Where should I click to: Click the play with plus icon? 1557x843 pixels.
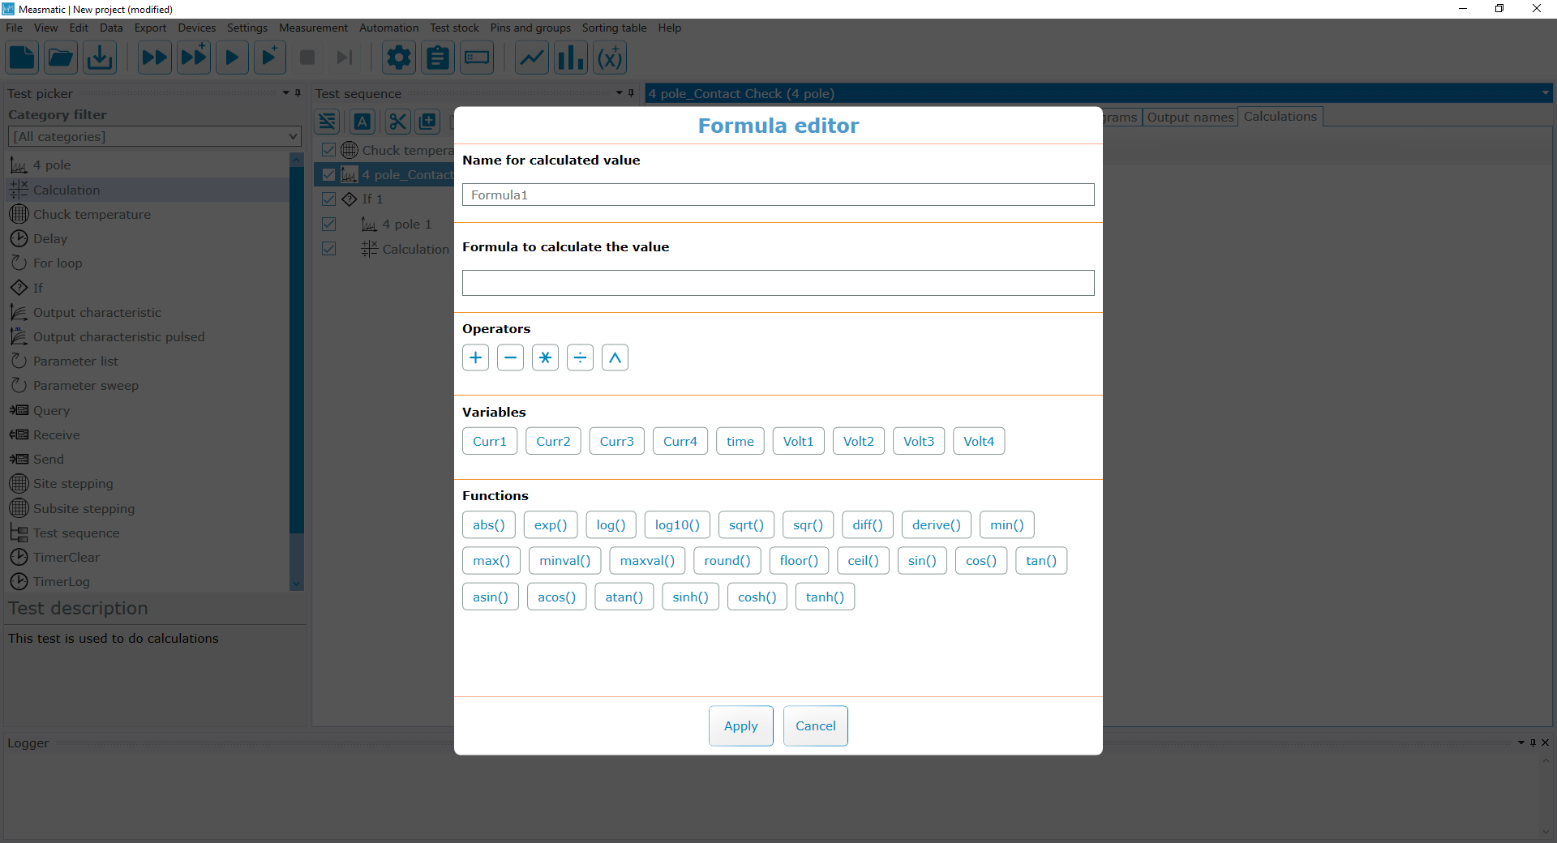(270, 58)
